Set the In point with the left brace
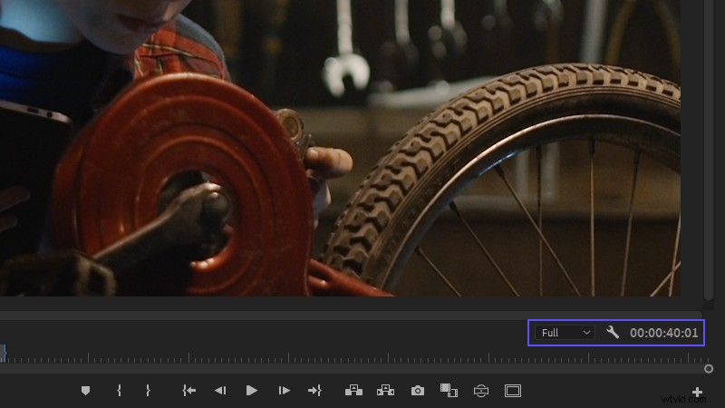 click(x=119, y=391)
